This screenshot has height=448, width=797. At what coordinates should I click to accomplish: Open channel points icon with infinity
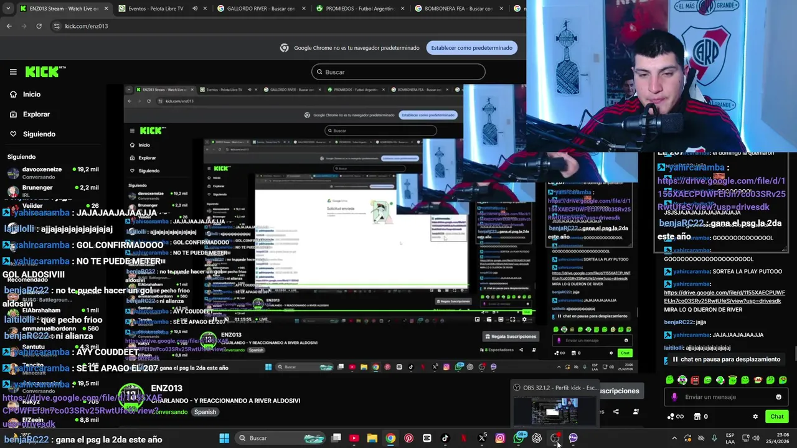click(x=676, y=416)
